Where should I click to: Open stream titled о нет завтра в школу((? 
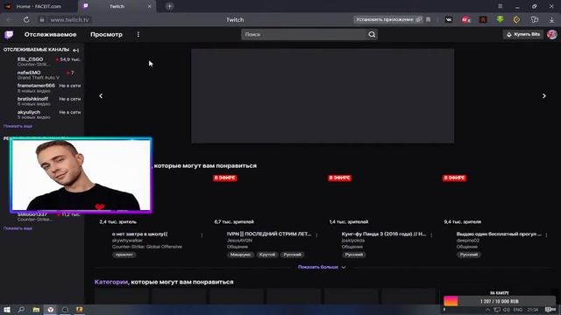point(140,234)
